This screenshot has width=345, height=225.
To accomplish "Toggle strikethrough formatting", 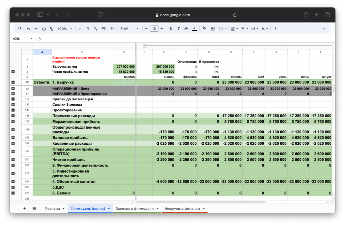I will click(186, 29).
